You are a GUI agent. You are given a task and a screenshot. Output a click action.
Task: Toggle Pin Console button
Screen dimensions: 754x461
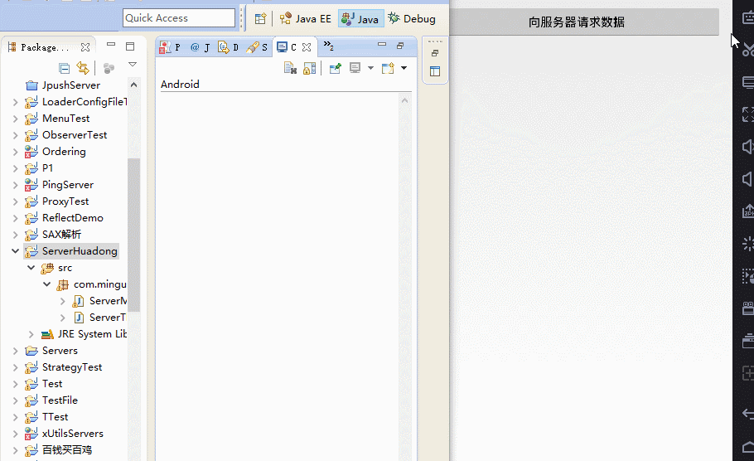click(335, 68)
